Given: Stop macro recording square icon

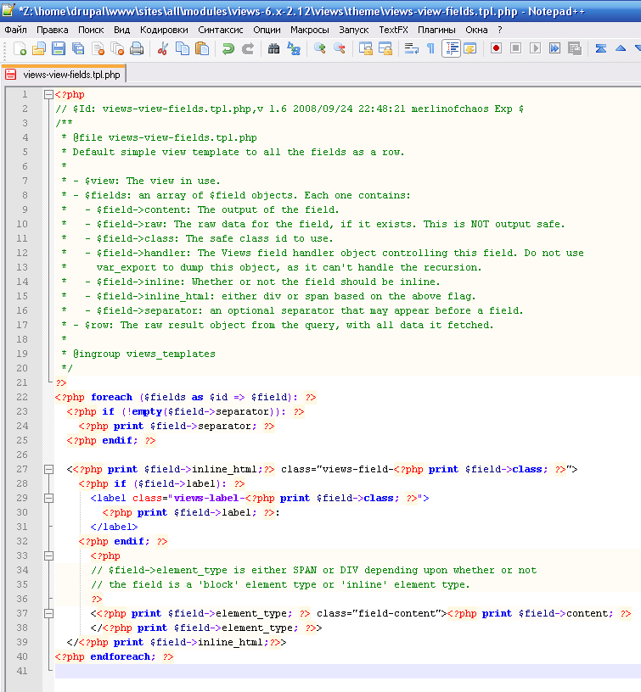Looking at the screenshot, I should coord(515,48).
